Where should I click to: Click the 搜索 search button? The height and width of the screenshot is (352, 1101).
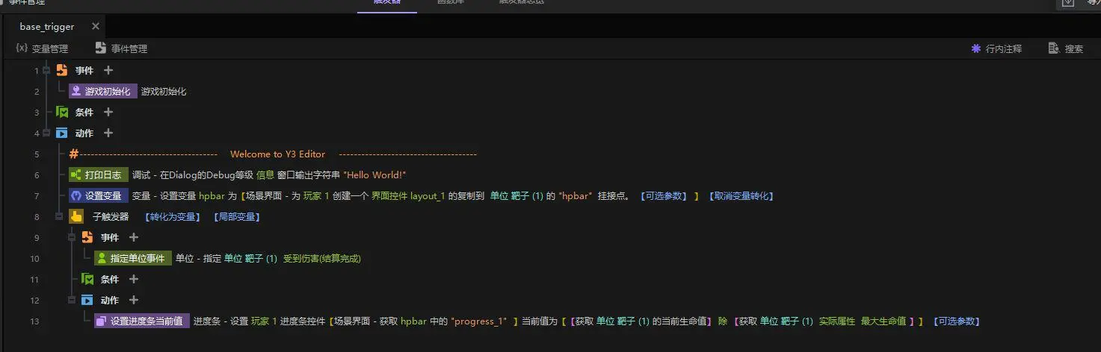click(1065, 48)
